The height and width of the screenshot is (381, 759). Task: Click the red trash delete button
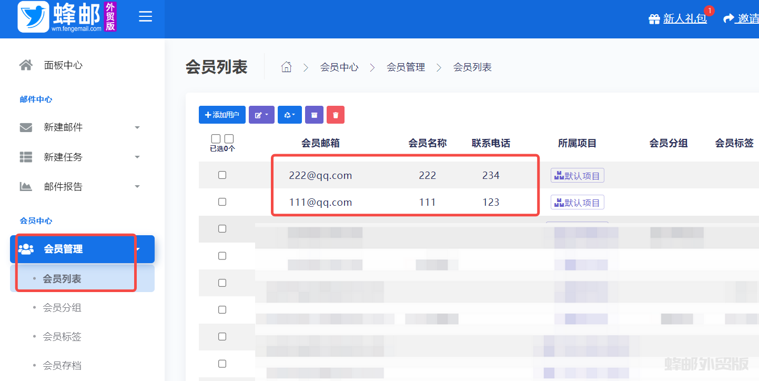(x=335, y=115)
